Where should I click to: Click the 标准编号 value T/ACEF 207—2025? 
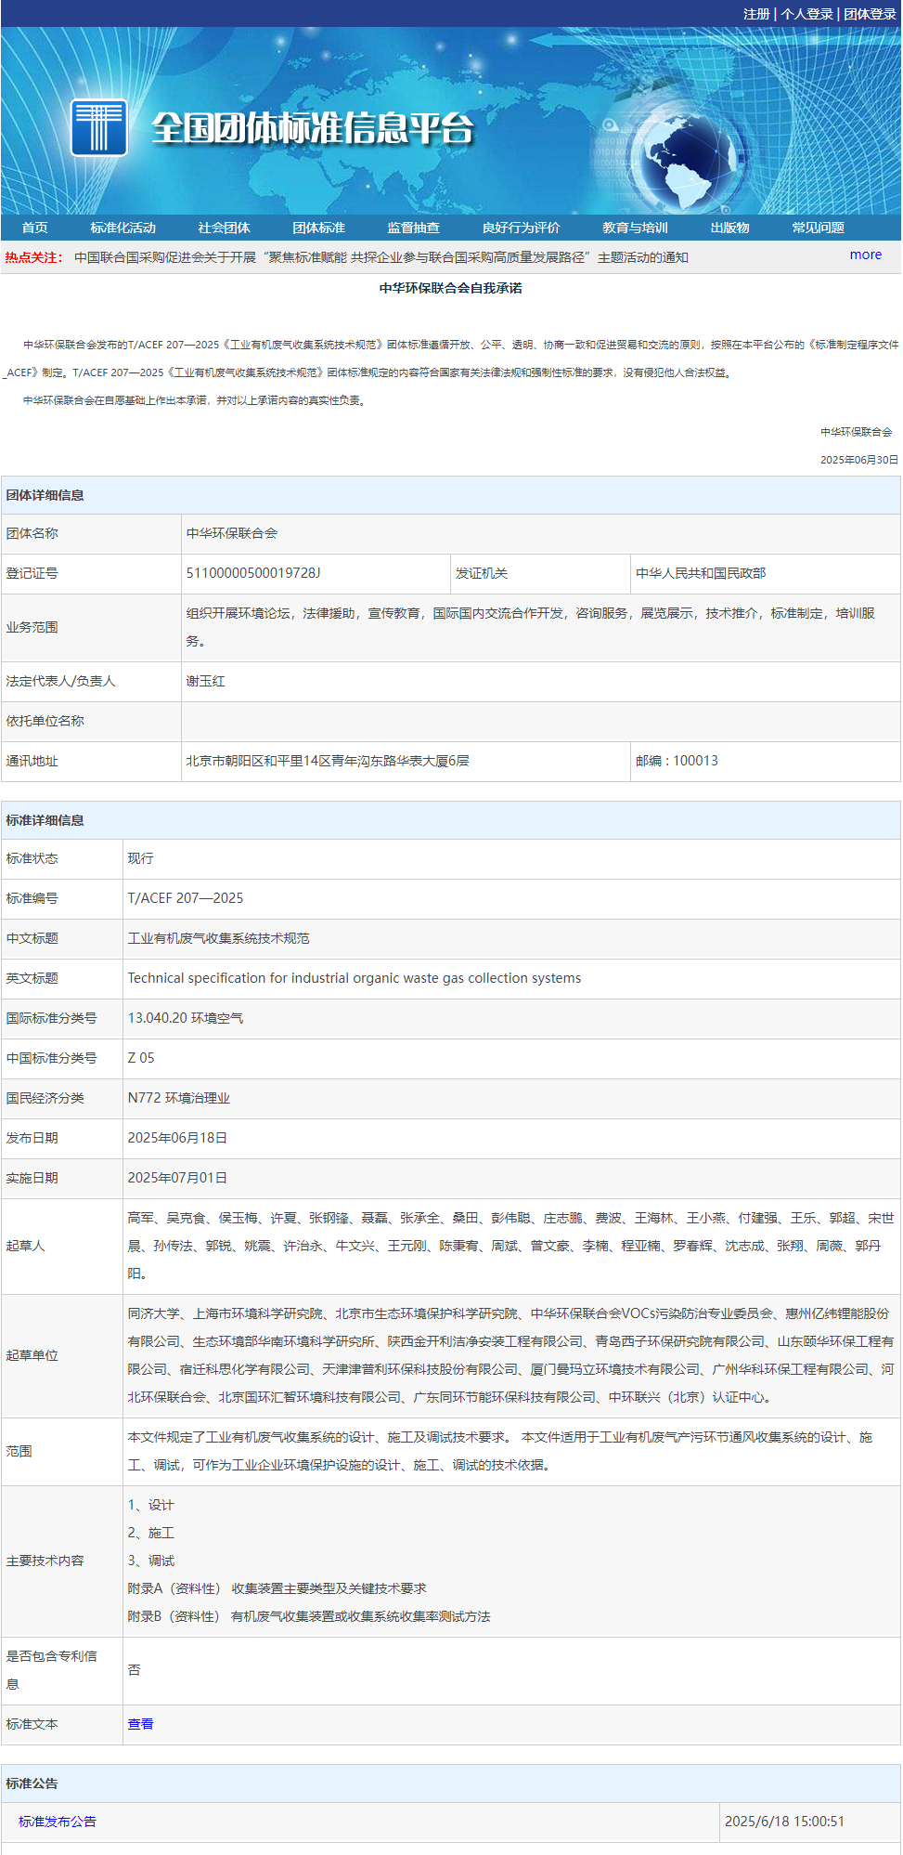[x=186, y=898]
